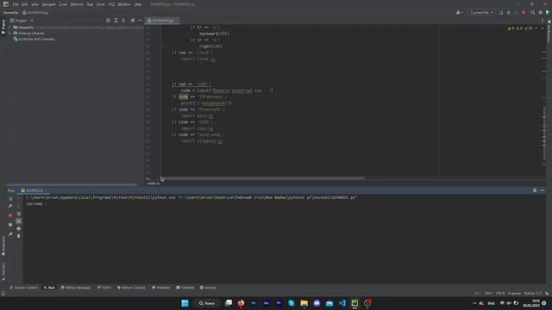Hide the Run tool window
This screenshot has height=310, width=552.
tap(543, 190)
